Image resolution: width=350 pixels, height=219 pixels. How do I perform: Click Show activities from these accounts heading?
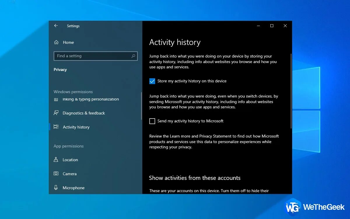pos(195,178)
